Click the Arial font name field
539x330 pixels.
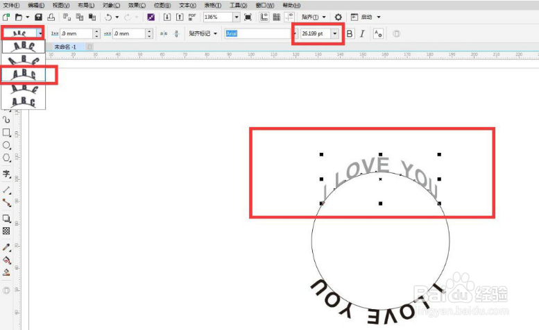[x=258, y=34]
